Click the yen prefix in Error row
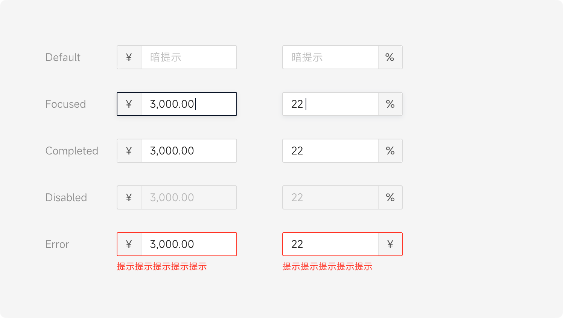 click(x=129, y=244)
